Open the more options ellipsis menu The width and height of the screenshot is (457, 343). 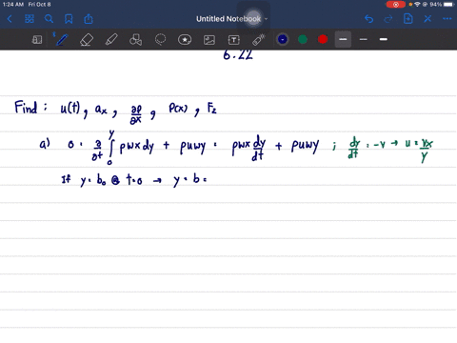click(447, 19)
